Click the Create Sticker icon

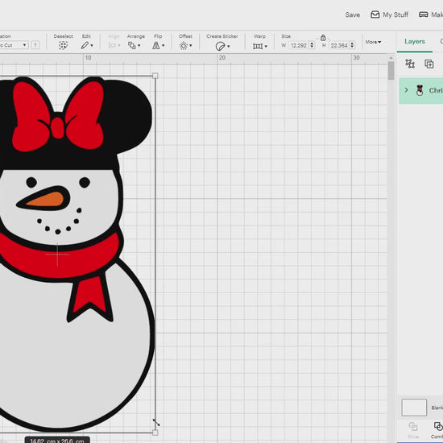pyautogui.click(x=220, y=46)
